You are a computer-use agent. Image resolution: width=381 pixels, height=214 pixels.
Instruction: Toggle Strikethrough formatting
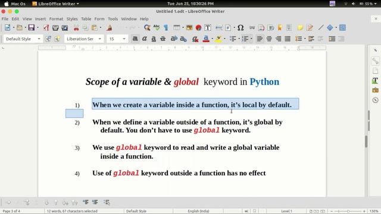pyautogui.click(x=163, y=39)
